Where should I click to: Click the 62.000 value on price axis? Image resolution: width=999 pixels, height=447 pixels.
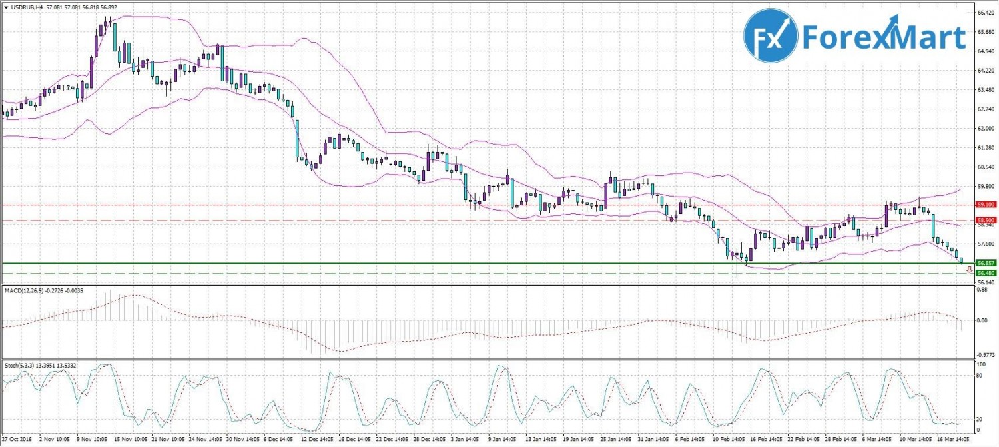985,128
